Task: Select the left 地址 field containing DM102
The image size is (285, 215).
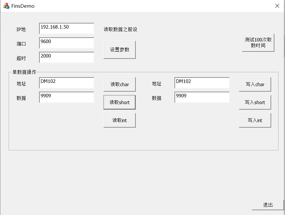Action: [x=66, y=83]
